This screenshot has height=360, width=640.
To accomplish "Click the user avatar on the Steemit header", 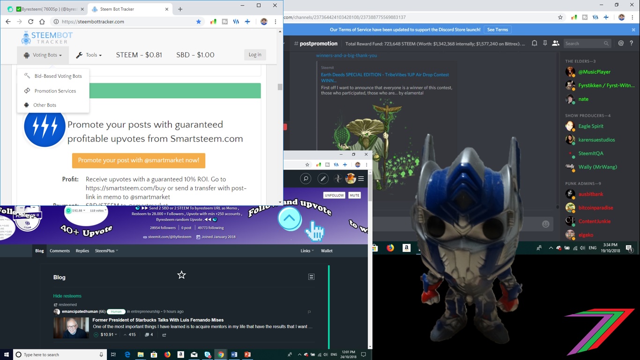I will 350,178.
